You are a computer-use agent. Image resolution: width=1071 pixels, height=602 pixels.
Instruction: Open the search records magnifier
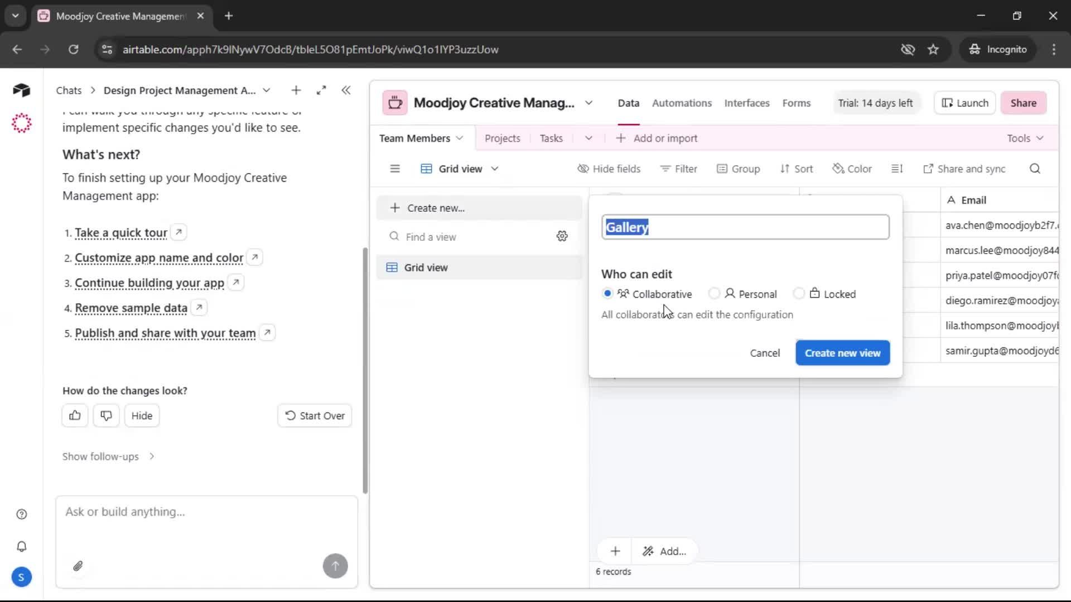pyautogui.click(x=1035, y=168)
